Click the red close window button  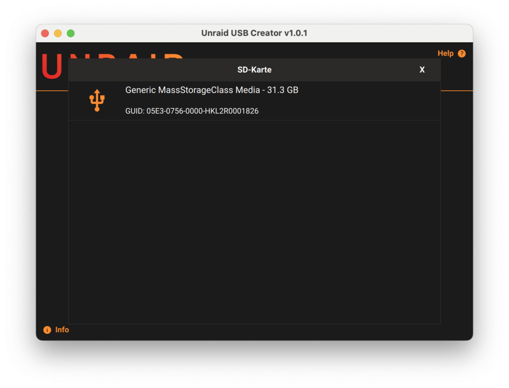point(45,34)
